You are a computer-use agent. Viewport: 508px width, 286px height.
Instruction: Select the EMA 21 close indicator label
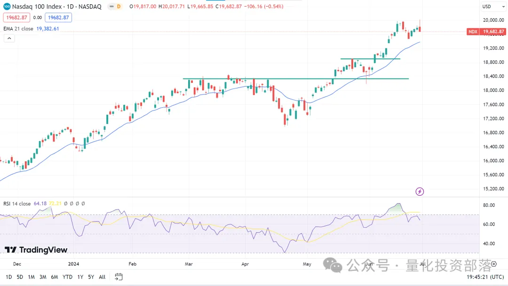[x=17, y=28]
